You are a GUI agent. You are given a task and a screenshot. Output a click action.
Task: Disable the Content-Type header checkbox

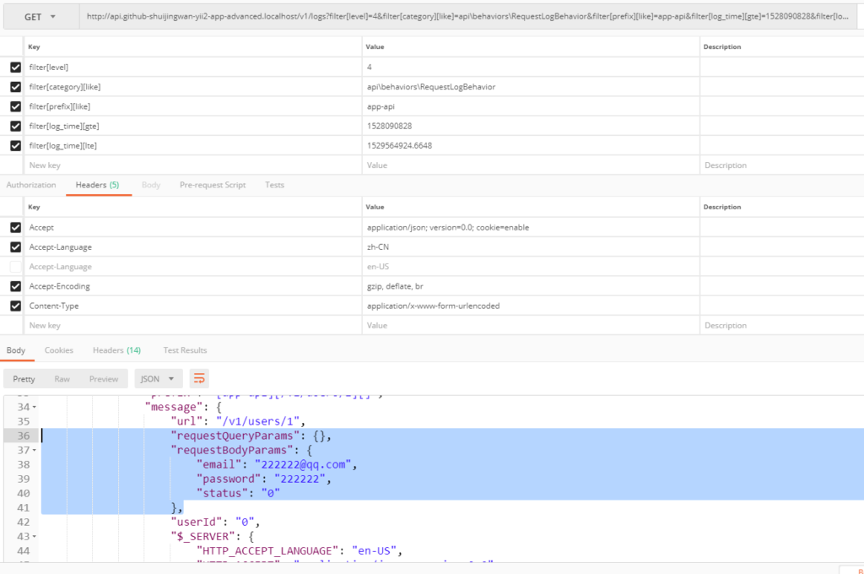tap(15, 306)
